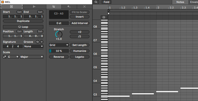This screenshot has width=198, height=101.
Task: Select the MIDI note starting at bar 1
Action: click(119, 96)
